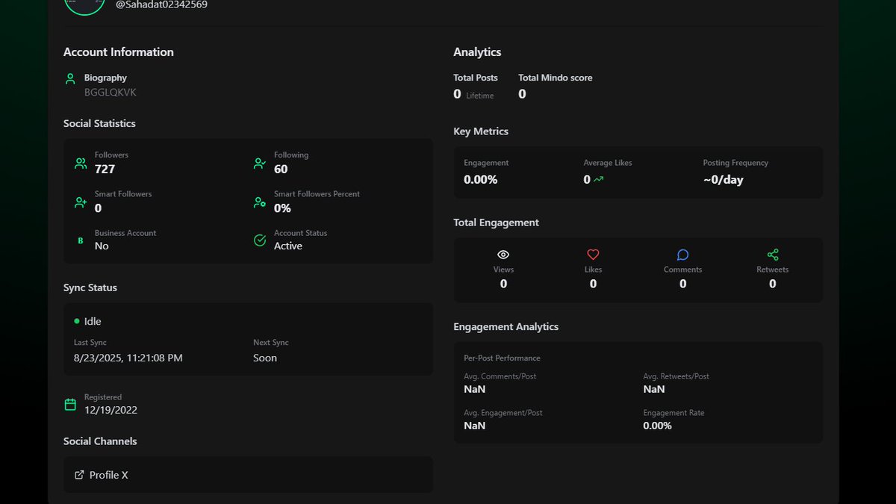Click the Business Account B icon
The width and height of the screenshot is (896, 504).
(80, 240)
